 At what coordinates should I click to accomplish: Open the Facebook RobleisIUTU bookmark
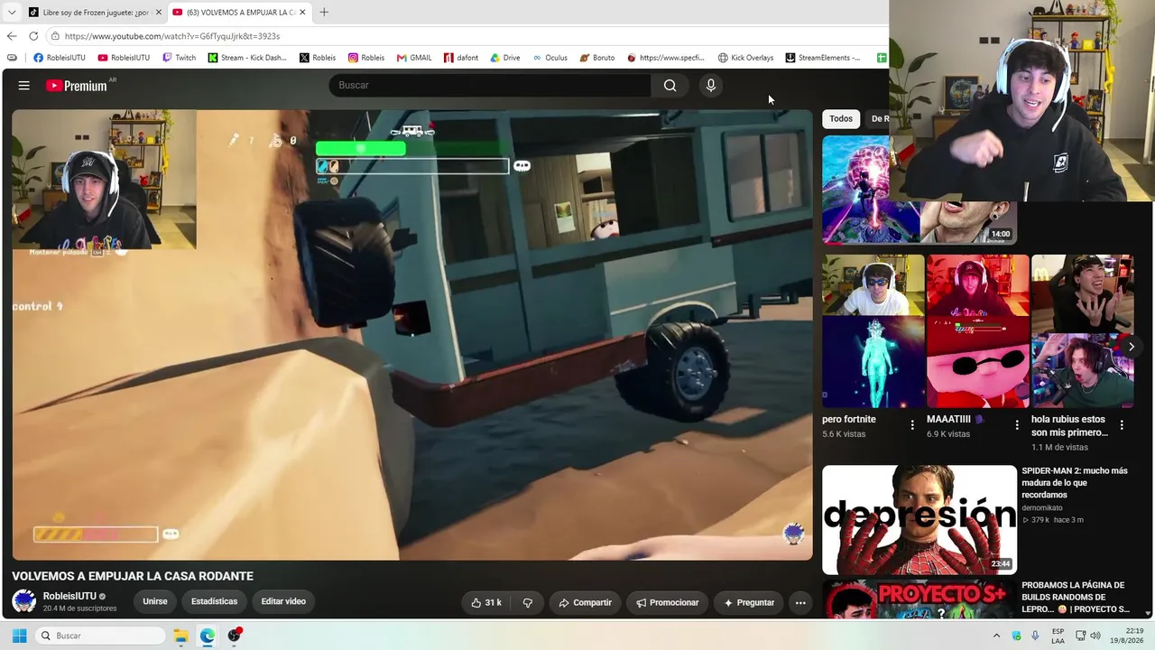tap(60, 58)
